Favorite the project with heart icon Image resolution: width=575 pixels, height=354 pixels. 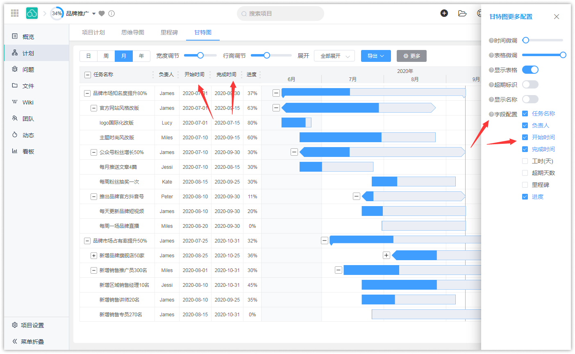click(102, 14)
